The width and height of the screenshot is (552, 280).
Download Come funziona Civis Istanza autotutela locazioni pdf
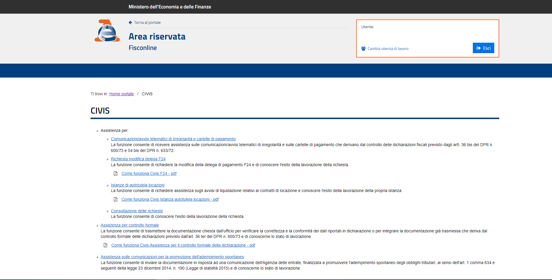coord(170,199)
